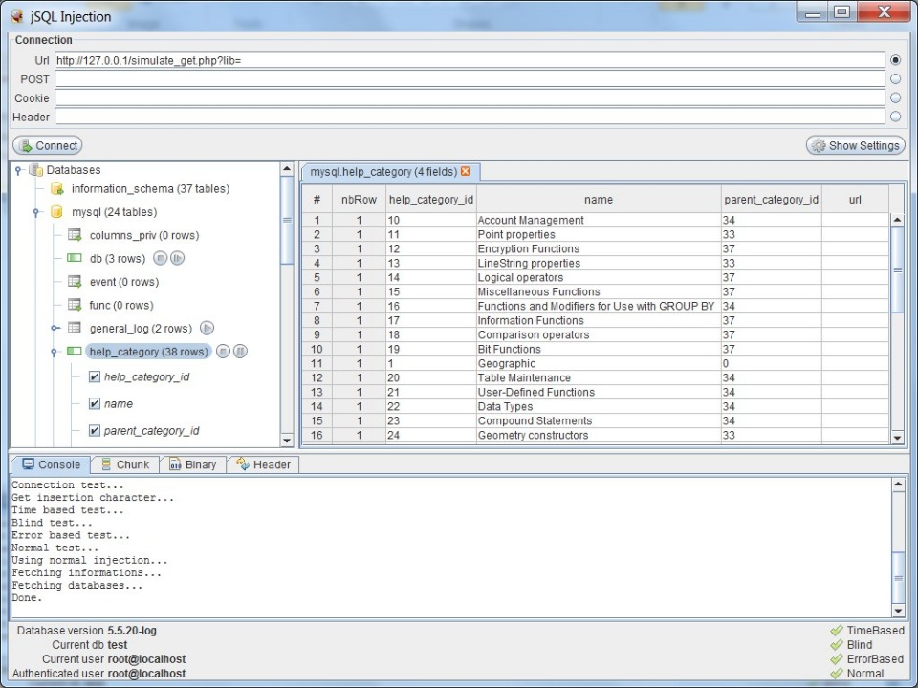Switch to the Chunk tab
The width and height of the screenshot is (918, 688).
(125, 464)
